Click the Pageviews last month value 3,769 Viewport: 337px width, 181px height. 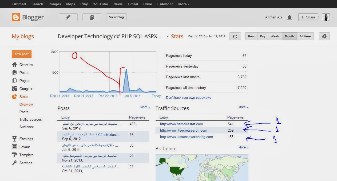pyautogui.click(x=242, y=77)
